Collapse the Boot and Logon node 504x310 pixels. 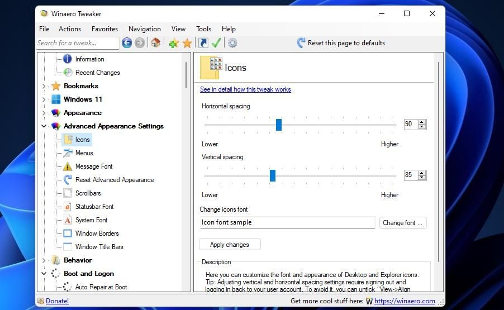(x=44, y=274)
